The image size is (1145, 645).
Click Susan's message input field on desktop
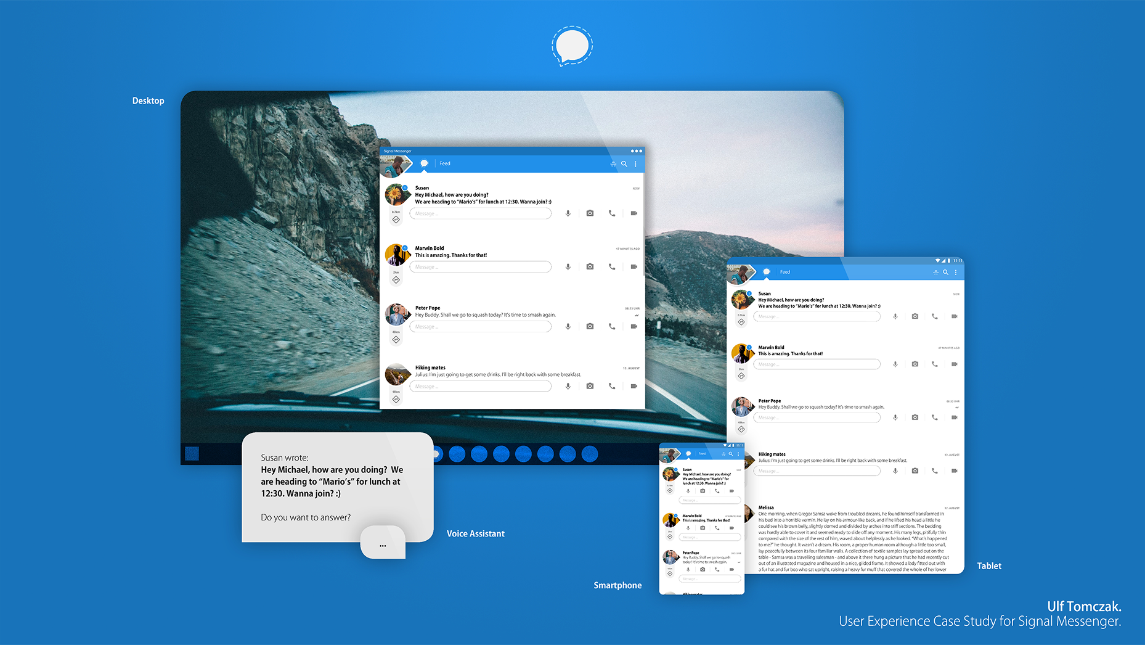[x=481, y=213]
